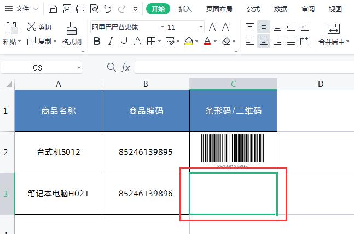Click the decrease indent icon
This screenshot has width=354, height=234.
[x=291, y=27]
